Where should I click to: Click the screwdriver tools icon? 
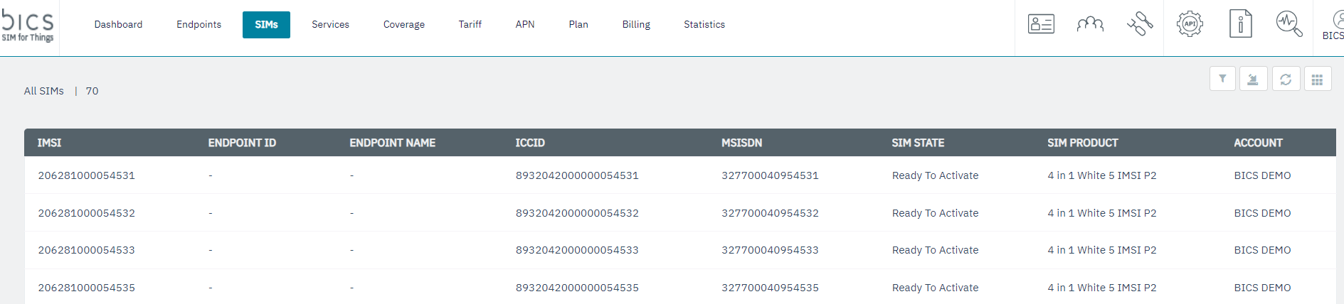(1139, 24)
